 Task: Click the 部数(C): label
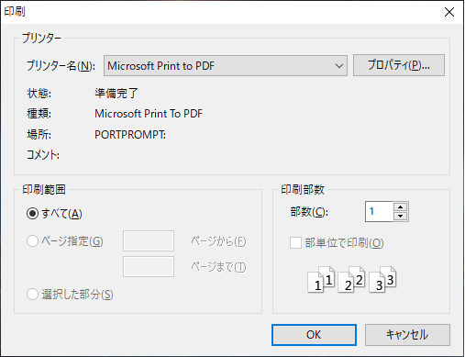coord(309,212)
